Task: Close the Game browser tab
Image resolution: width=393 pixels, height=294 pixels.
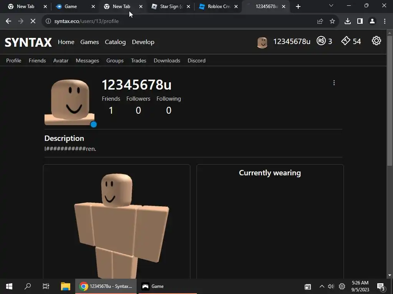Action: pyautogui.click(x=93, y=7)
